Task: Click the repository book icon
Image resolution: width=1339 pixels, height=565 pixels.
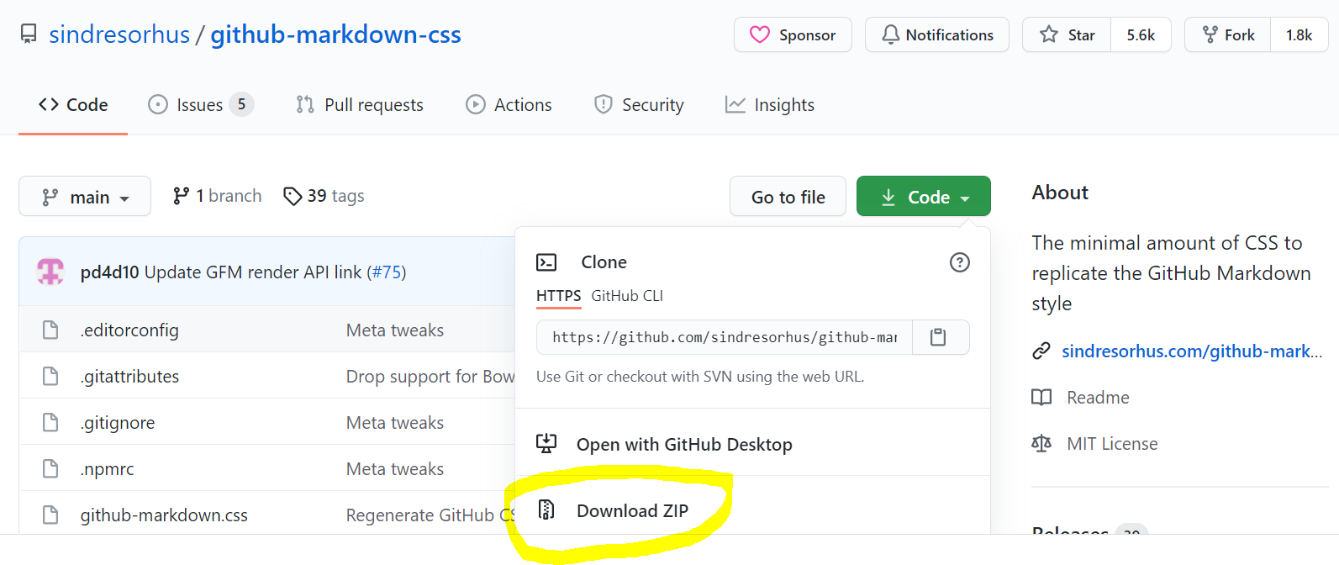Action: click(29, 34)
